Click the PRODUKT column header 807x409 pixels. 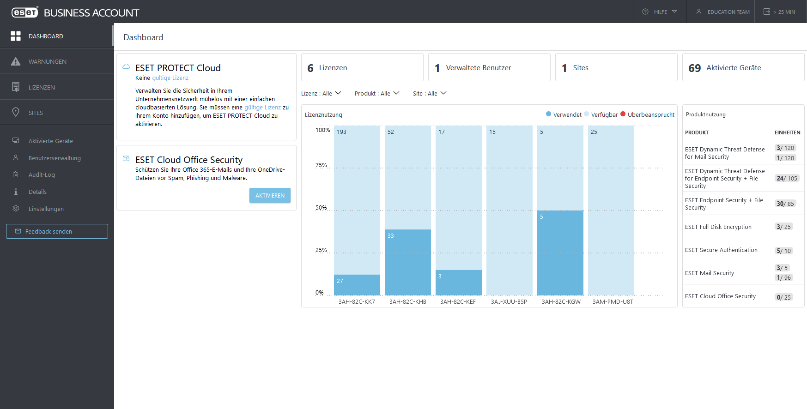[x=697, y=132]
